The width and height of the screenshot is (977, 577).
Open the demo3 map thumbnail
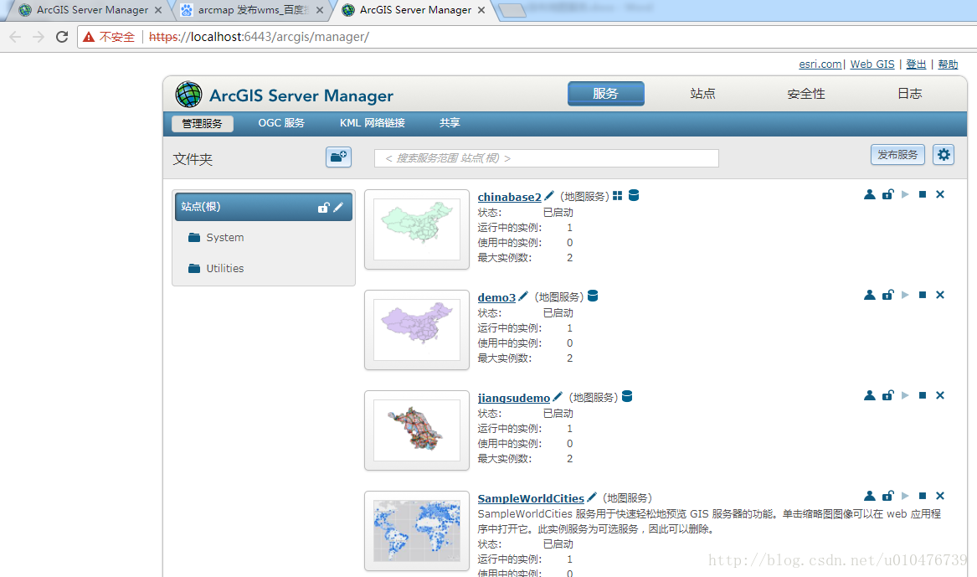pos(417,330)
